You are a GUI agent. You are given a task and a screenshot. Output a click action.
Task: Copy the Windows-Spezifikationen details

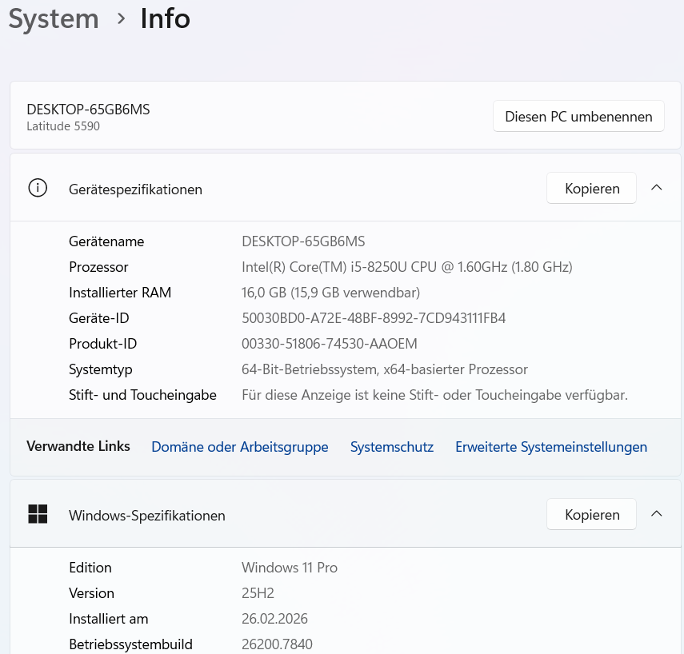(591, 514)
